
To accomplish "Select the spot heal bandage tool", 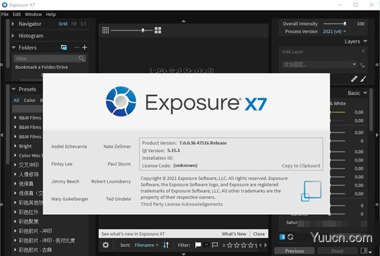I will pyautogui.click(x=354, y=78).
